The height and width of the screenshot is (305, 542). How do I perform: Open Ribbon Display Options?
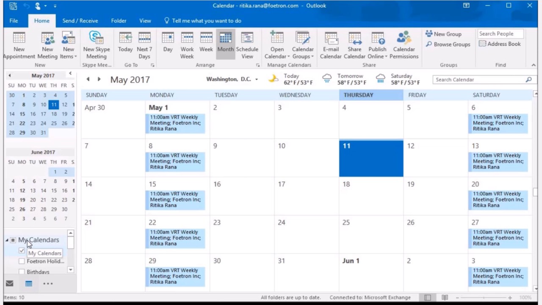(x=466, y=6)
